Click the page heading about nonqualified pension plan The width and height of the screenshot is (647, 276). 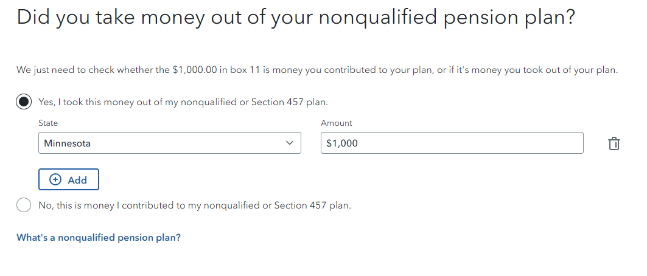[295, 18]
